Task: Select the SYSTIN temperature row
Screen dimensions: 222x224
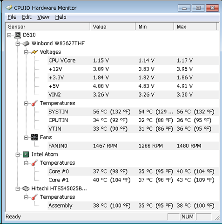Action: [x=133, y=112]
